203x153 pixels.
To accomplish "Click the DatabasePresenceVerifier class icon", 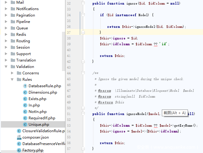I will 19,144.
